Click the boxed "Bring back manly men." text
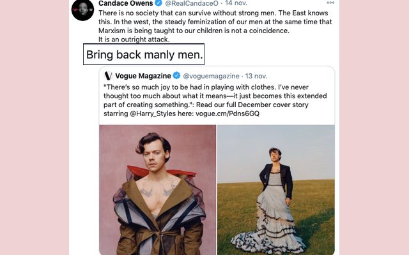The image size is (409, 255). point(144,55)
